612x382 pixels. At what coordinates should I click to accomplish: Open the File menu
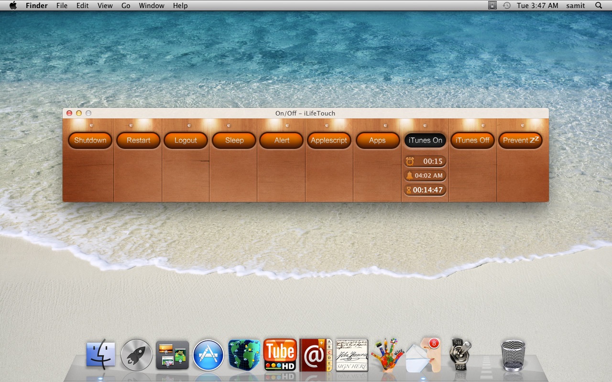pos(62,6)
